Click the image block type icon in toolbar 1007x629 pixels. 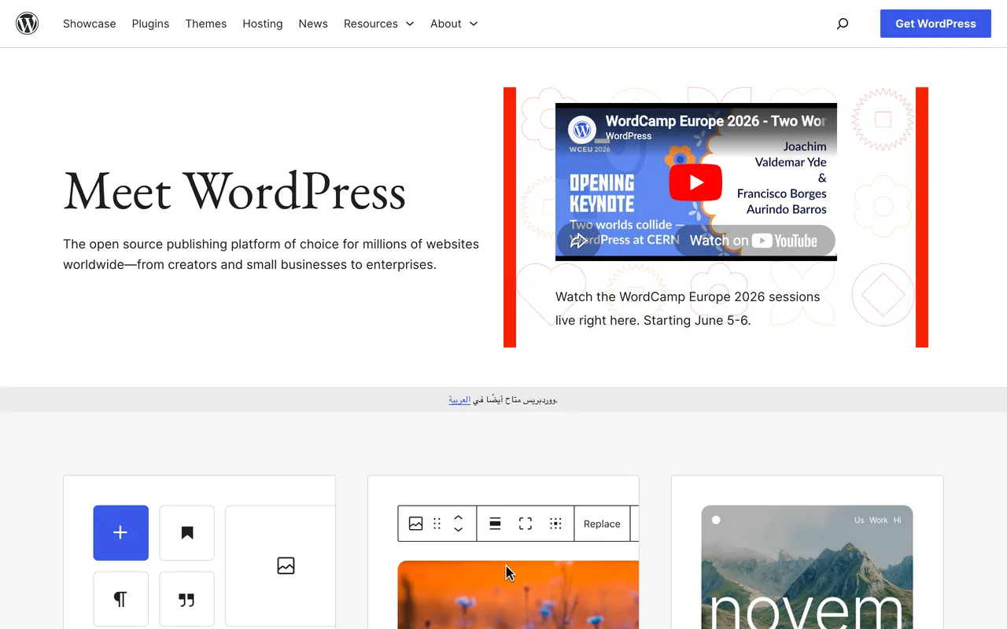click(x=415, y=524)
